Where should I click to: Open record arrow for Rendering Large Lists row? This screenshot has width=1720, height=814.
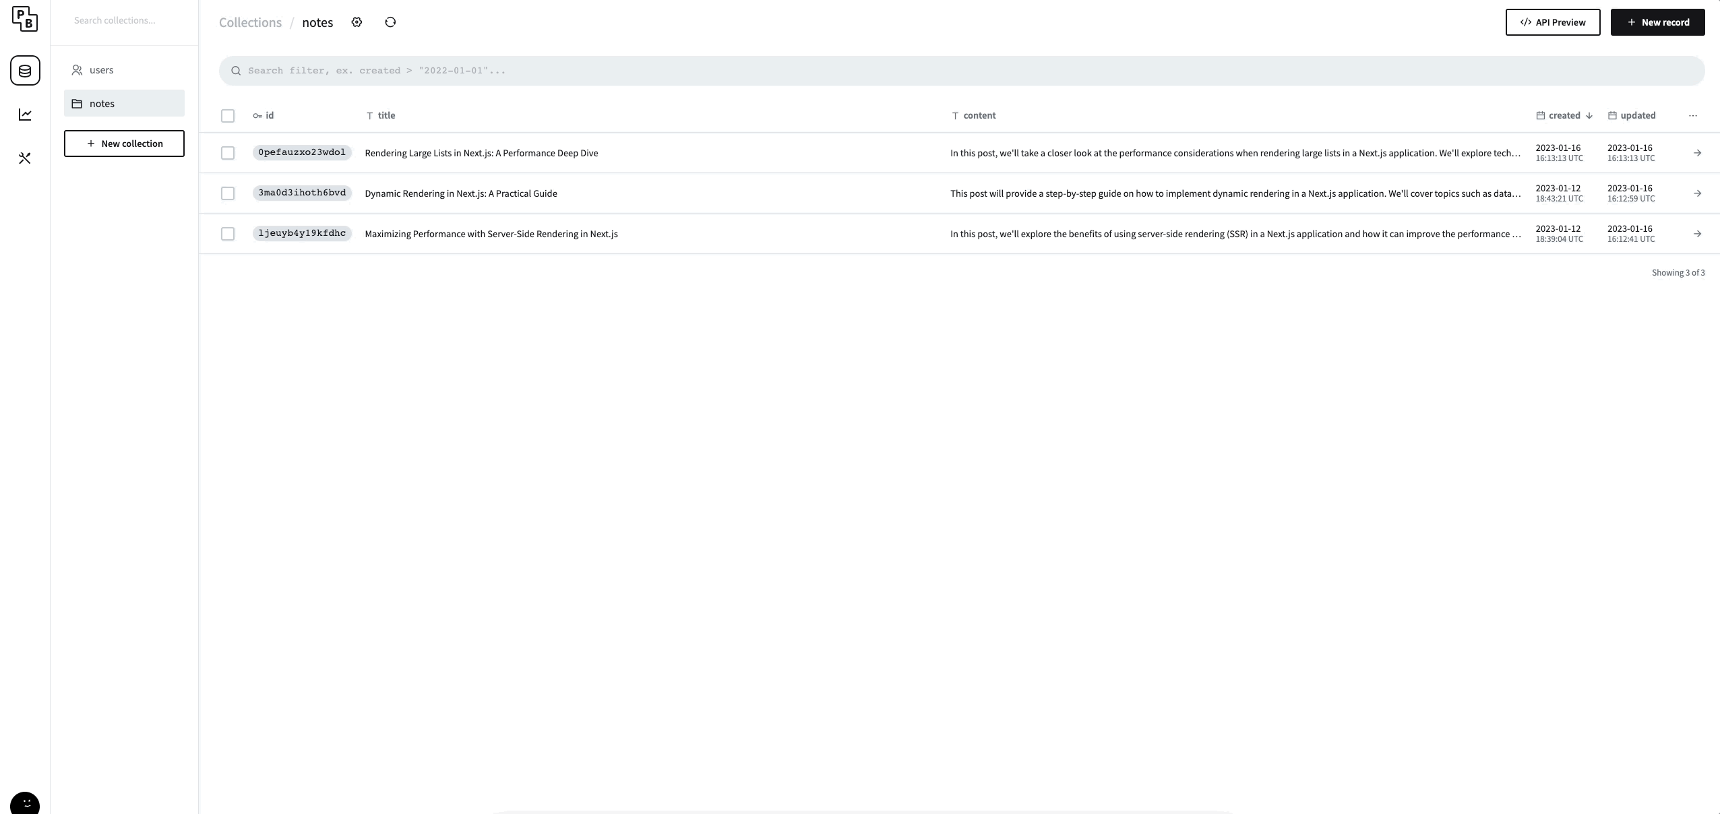1697,153
